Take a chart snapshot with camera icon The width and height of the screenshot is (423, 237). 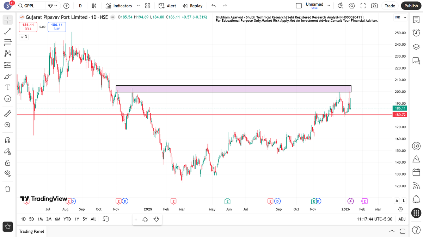374,6
